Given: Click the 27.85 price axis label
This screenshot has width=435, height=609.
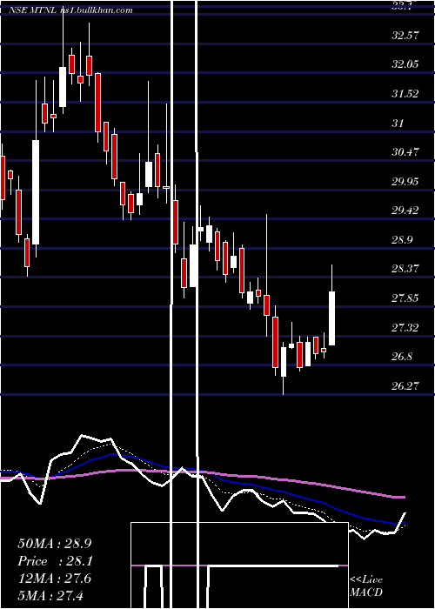Looking at the screenshot, I should pyautogui.click(x=405, y=298).
